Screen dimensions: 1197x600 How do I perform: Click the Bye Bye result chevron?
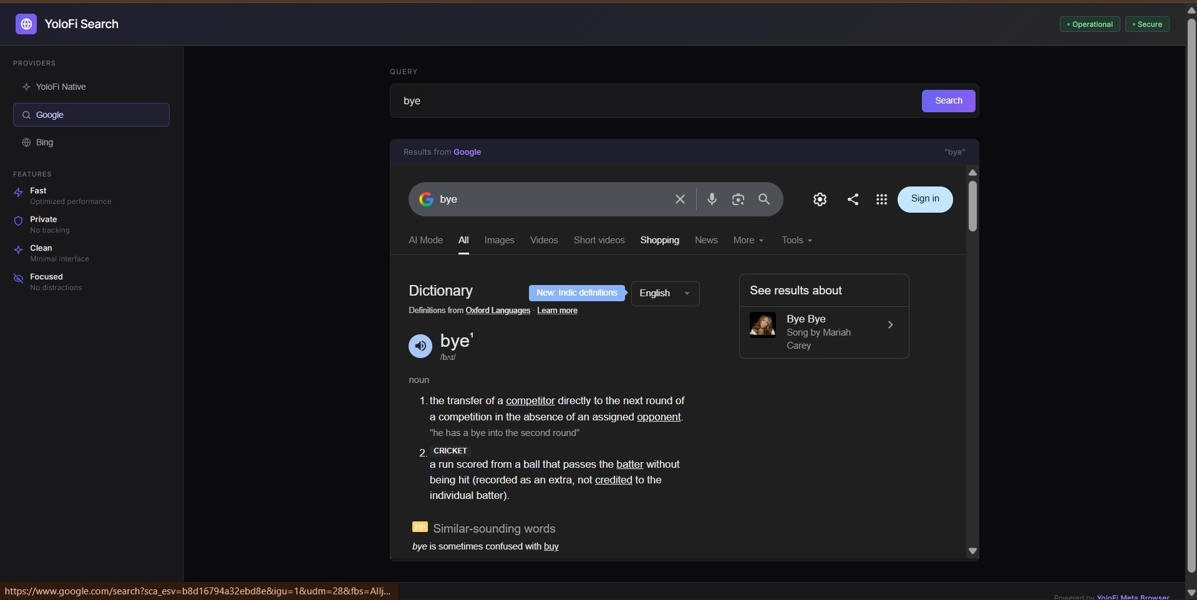tap(890, 325)
